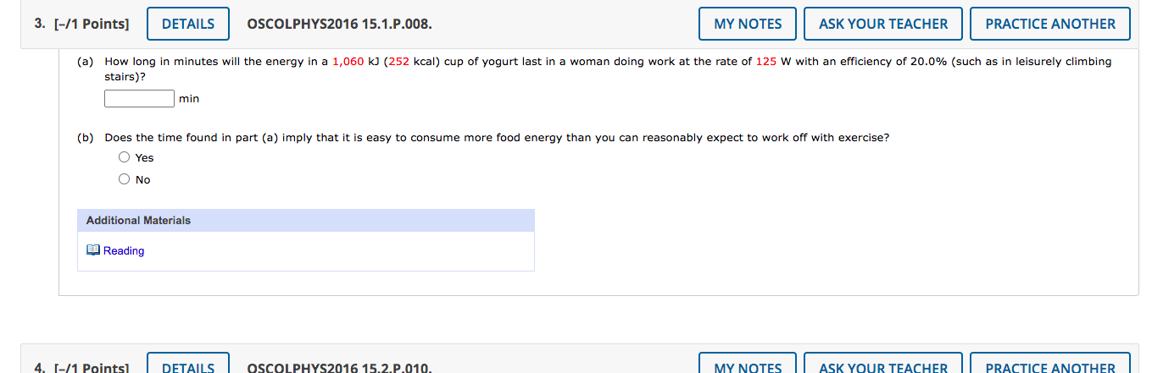The image size is (1152, 373).
Task: Open MY NOTES for question 4
Action: pyautogui.click(x=748, y=364)
